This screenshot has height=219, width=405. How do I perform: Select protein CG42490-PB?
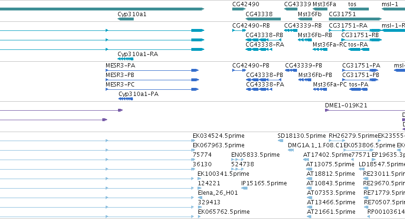(x=251, y=66)
